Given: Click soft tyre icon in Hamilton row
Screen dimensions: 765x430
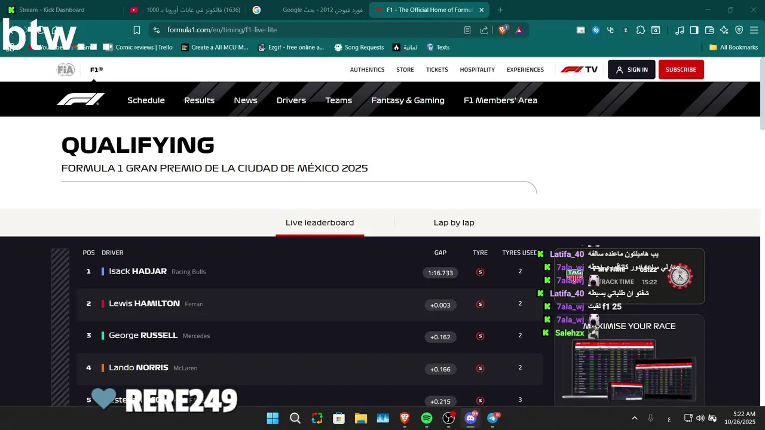Looking at the screenshot, I should [480, 304].
